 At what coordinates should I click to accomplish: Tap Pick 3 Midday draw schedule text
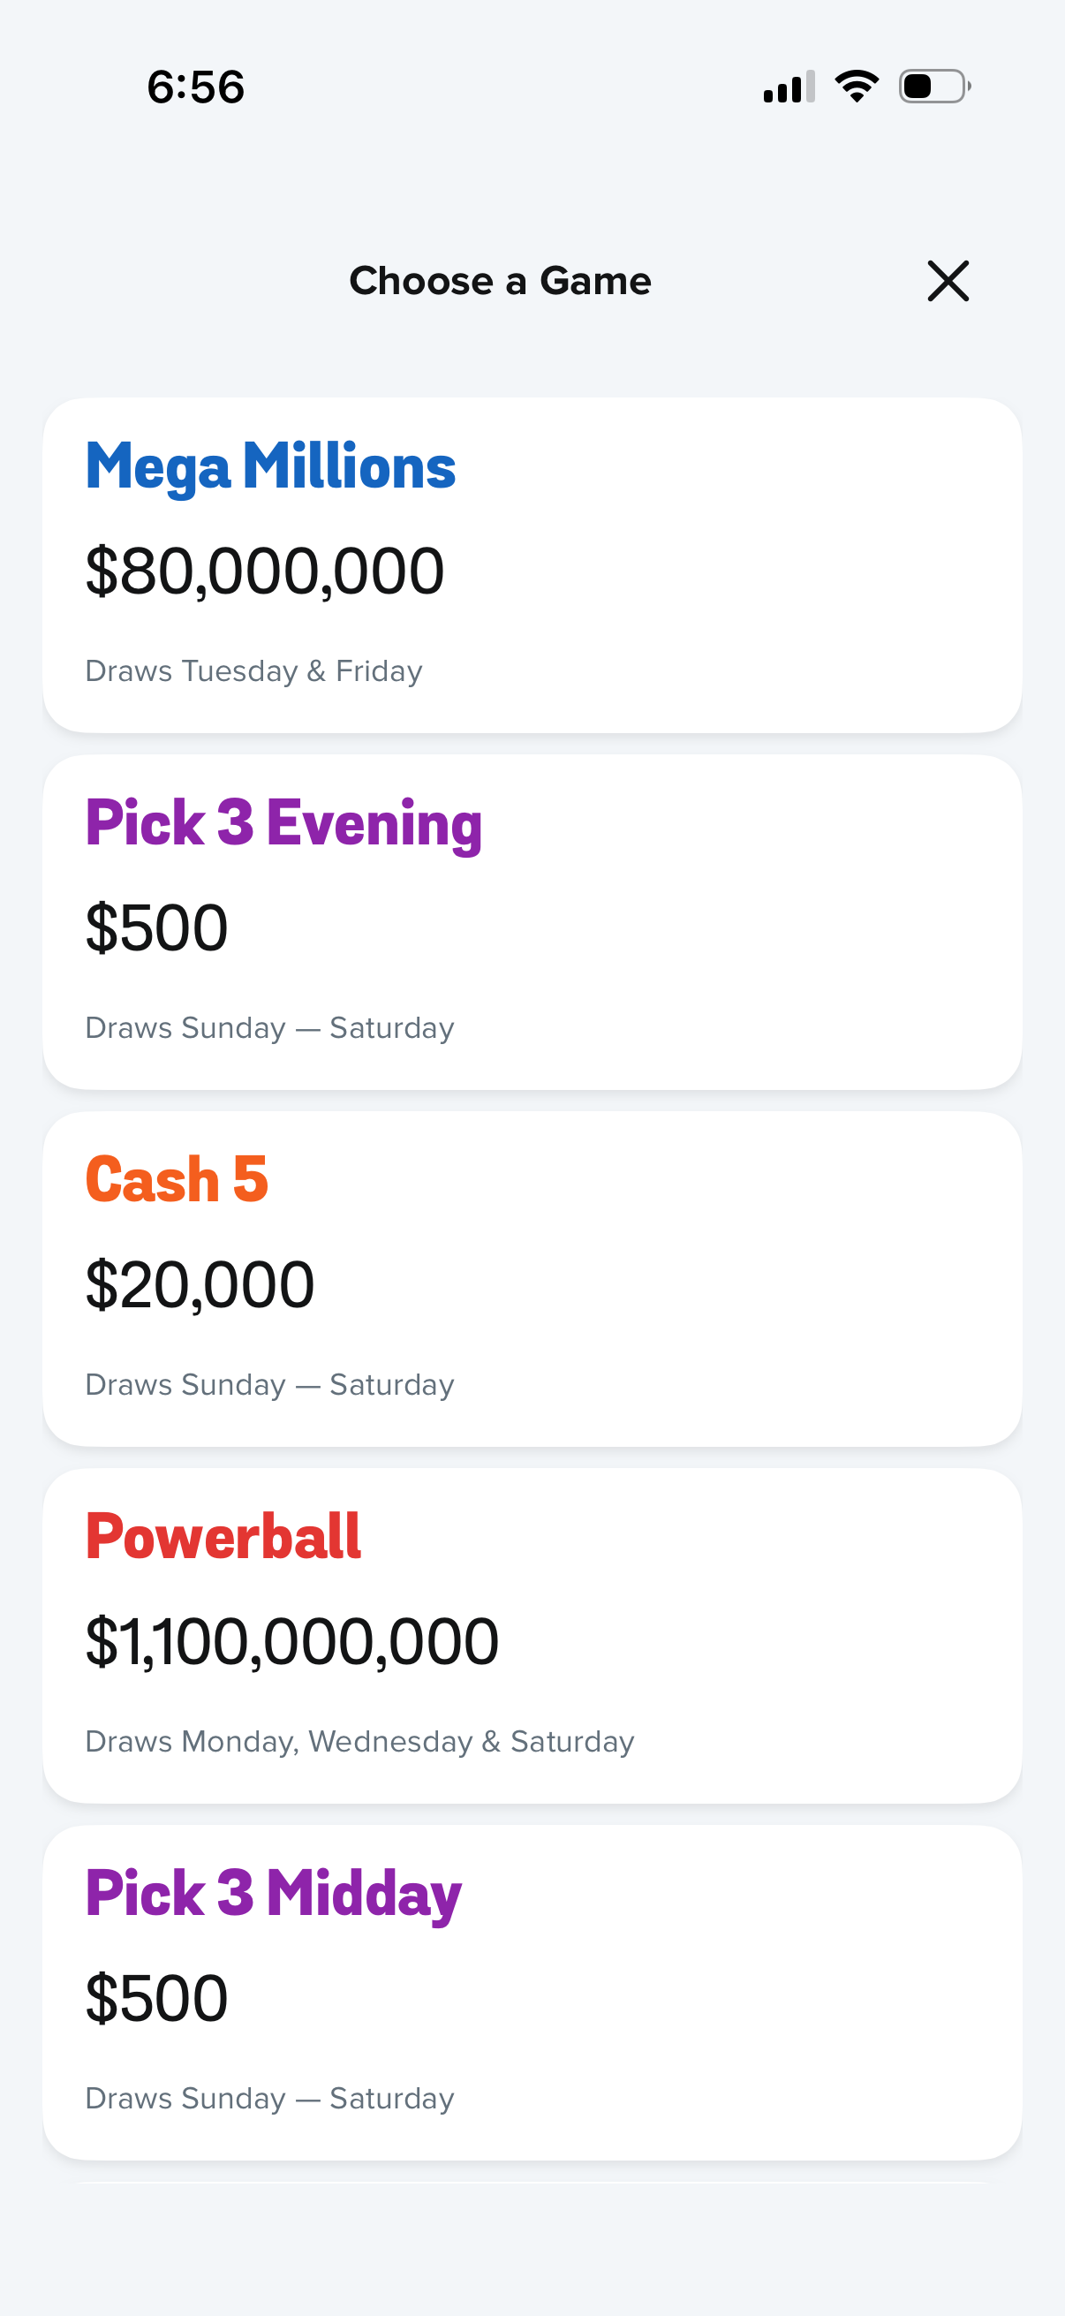269,2099
